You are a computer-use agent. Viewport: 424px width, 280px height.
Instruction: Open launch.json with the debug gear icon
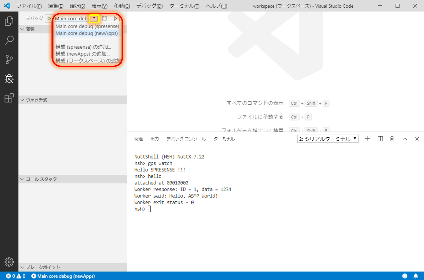104,18
